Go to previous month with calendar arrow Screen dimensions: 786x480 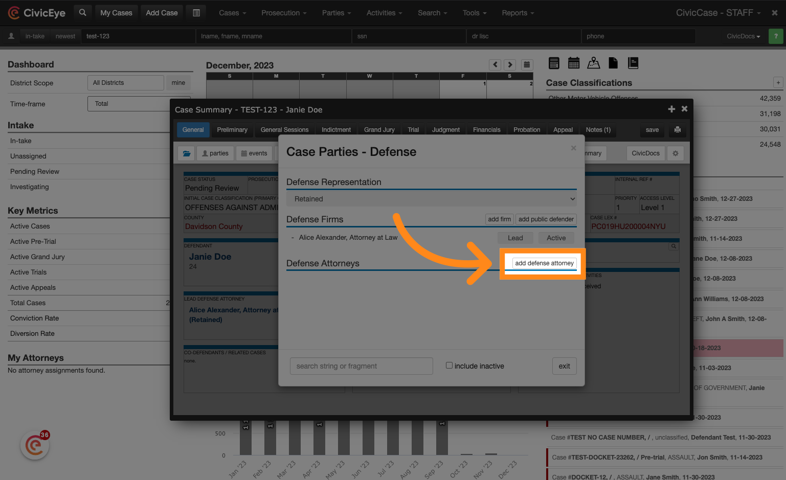coord(495,65)
